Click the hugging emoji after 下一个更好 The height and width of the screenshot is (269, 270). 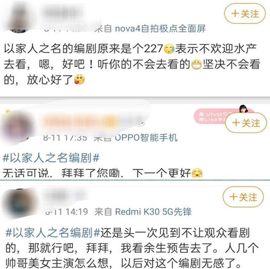click(197, 173)
